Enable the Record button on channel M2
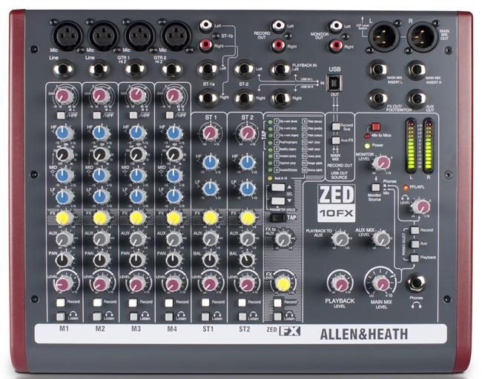The width and height of the screenshot is (482, 379). click(96, 303)
